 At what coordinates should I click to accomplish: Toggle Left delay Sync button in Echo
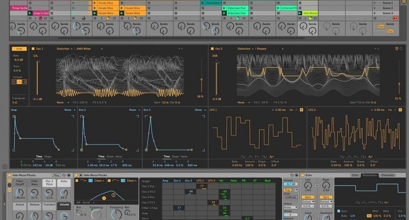tap(308, 197)
